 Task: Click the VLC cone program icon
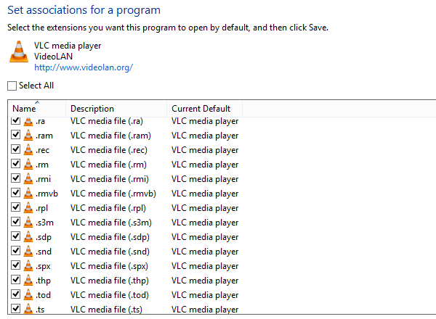click(19, 51)
